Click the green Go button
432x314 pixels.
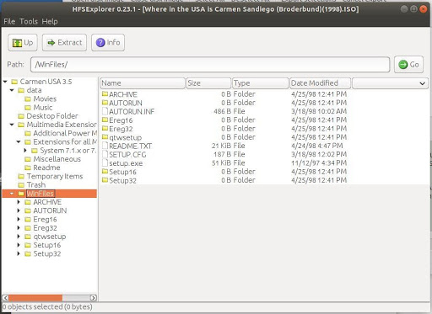click(x=408, y=65)
